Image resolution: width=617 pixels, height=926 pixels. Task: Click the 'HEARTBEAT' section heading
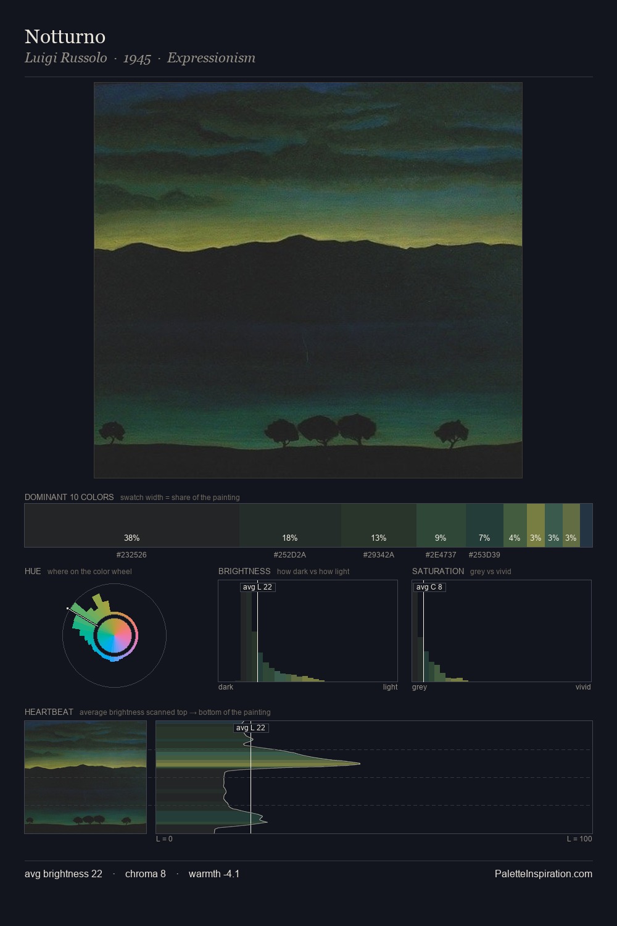[49, 712]
